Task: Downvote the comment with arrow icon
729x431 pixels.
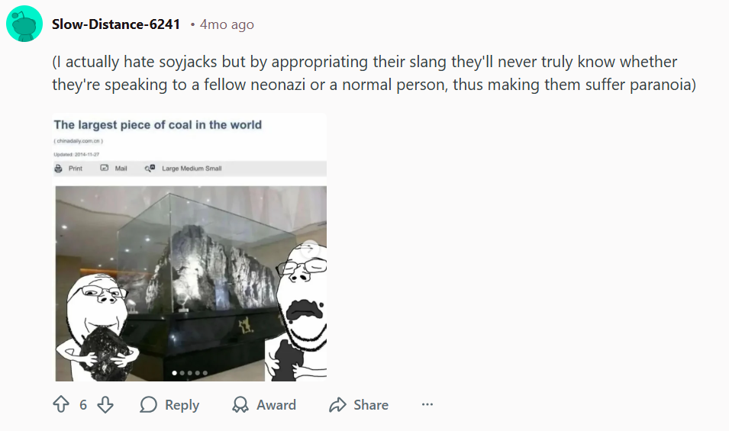Action: click(105, 404)
